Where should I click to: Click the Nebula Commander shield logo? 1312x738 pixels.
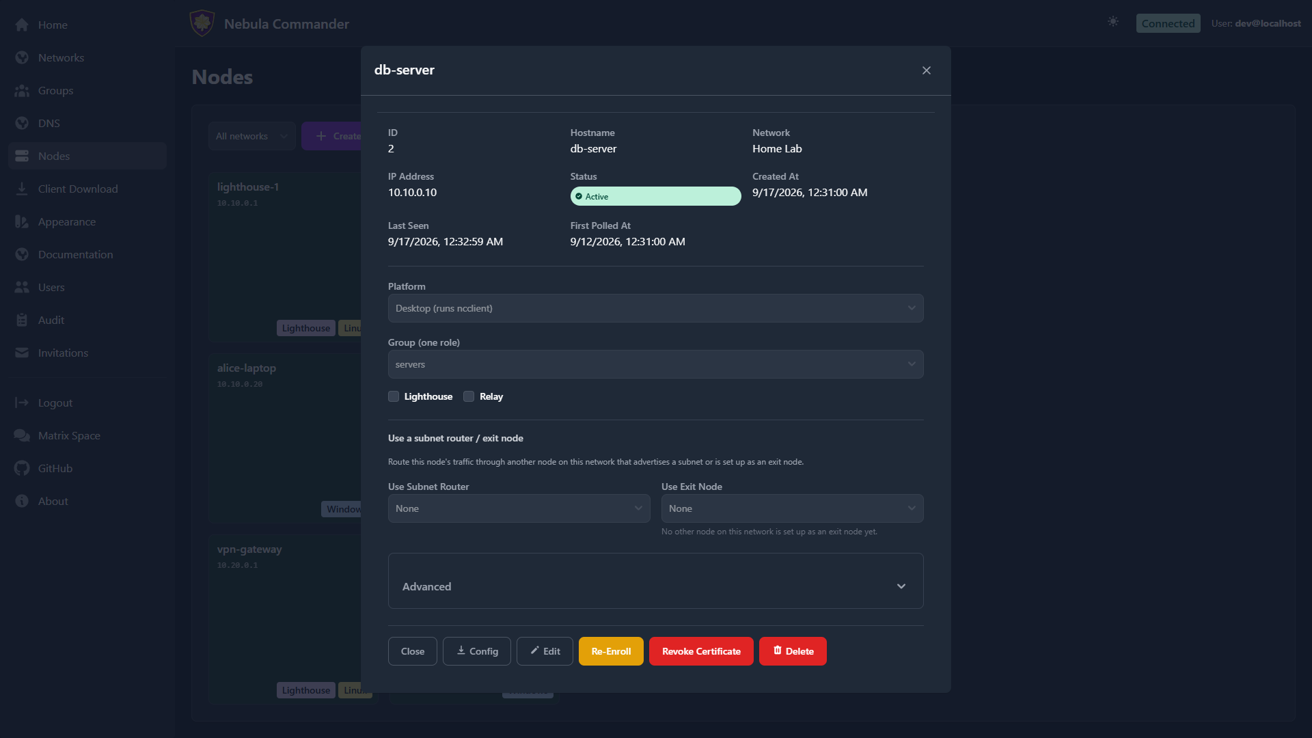coord(202,23)
